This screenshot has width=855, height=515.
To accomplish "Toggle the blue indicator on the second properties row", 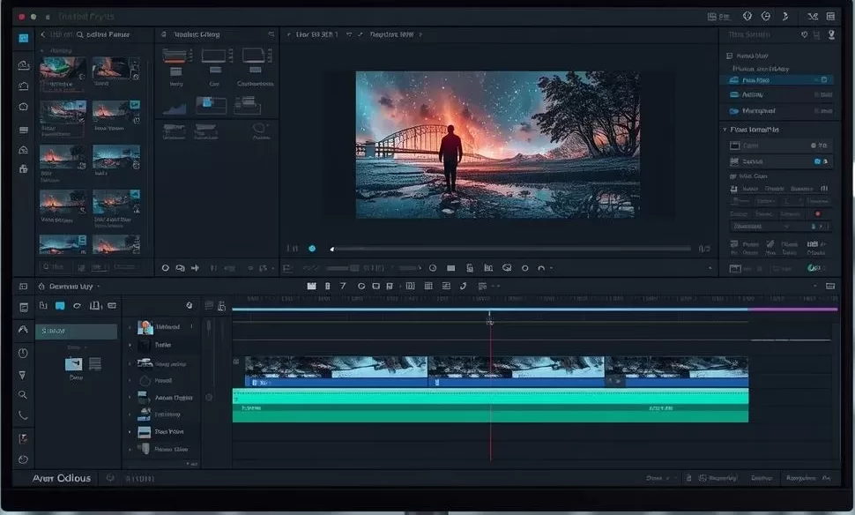I will pyautogui.click(x=818, y=162).
